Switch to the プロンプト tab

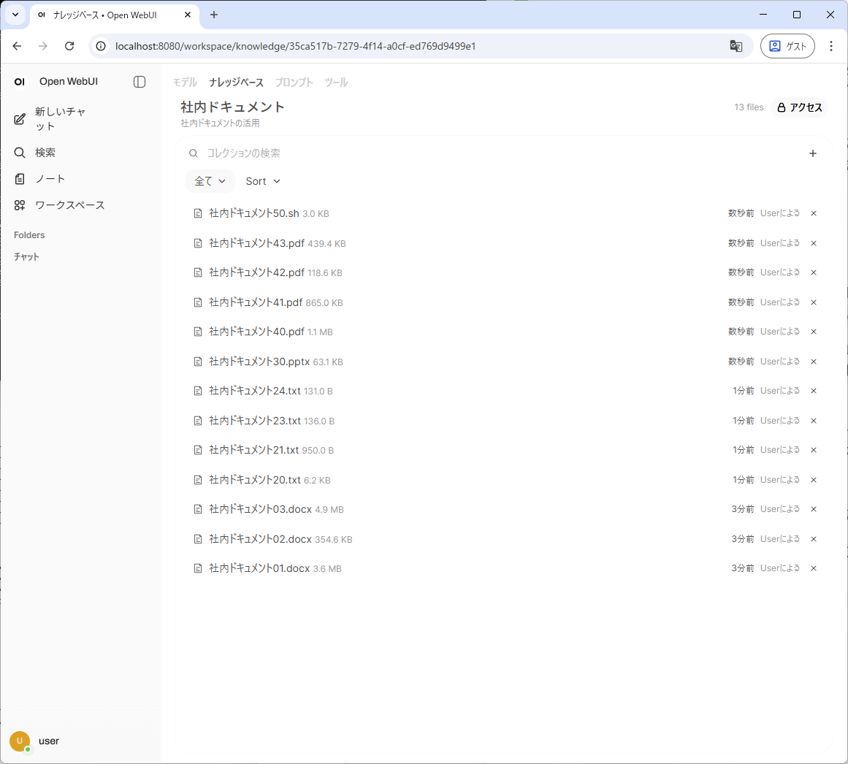click(x=294, y=83)
